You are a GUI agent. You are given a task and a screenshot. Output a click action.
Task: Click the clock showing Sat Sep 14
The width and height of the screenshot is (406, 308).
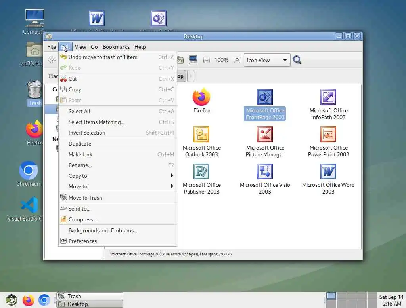(x=391, y=300)
